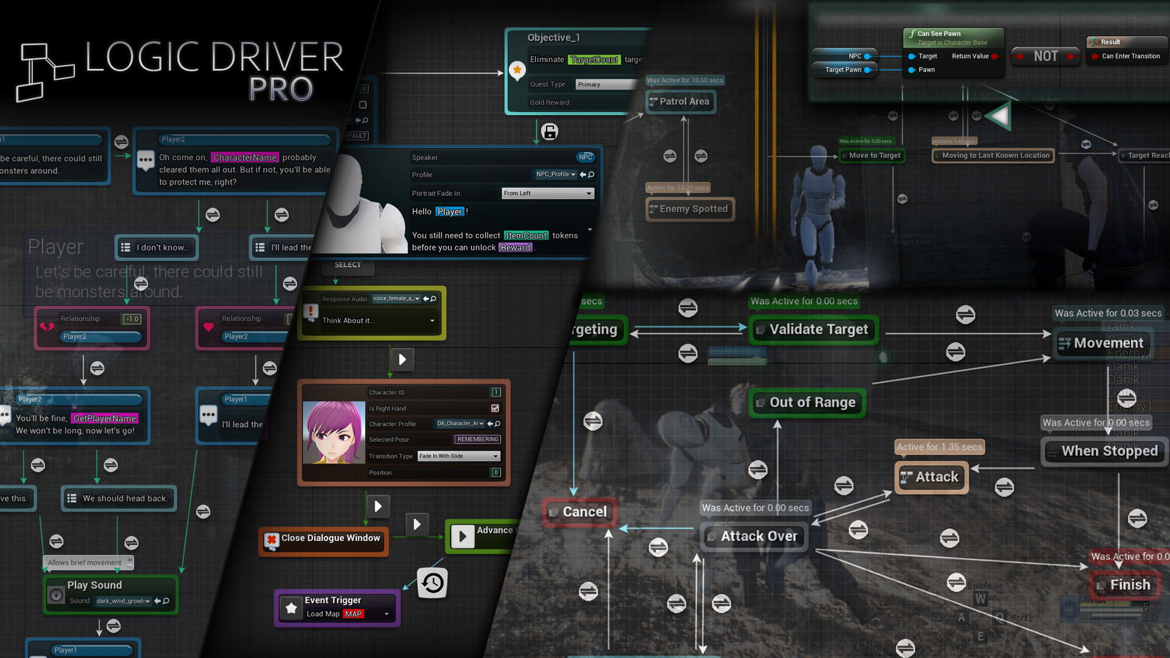The image size is (1170, 658).
Task: Click the MAP event trigger load map input field
Action: coord(355,612)
